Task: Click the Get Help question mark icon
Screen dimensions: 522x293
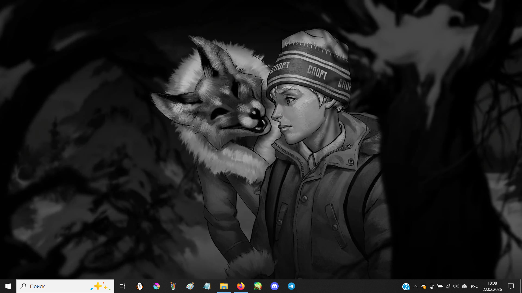Action: [x=406, y=286]
